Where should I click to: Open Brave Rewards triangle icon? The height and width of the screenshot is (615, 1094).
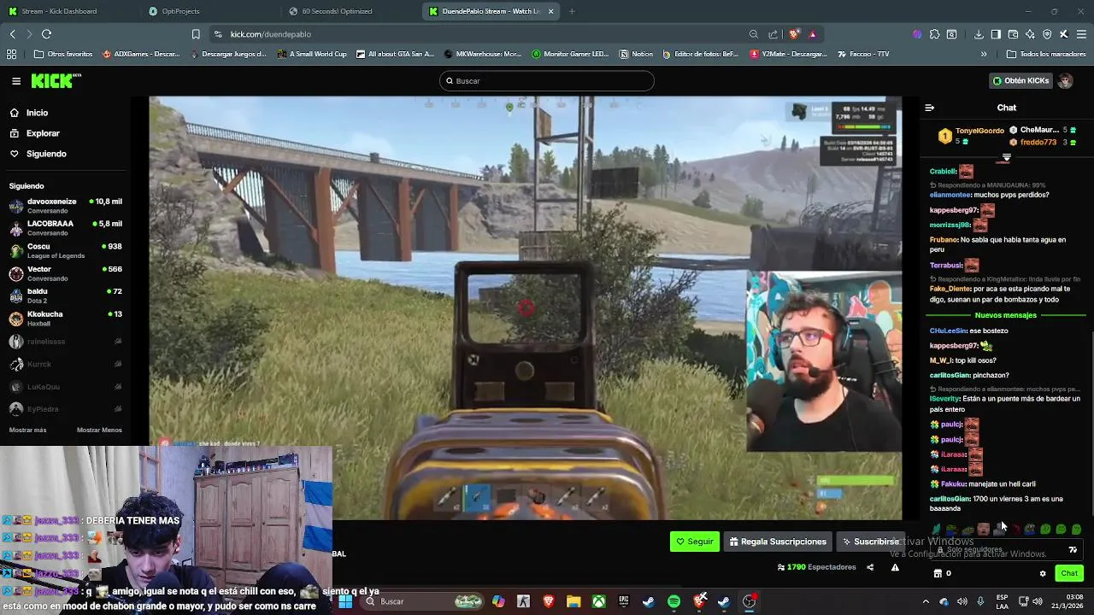click(812, 34)
